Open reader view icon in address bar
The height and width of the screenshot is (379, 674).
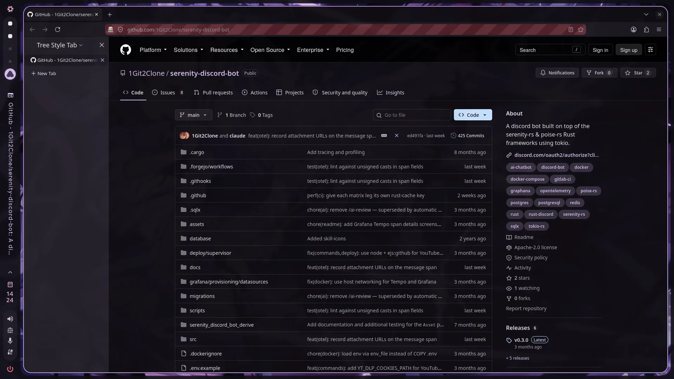pyautogui.click(x=571, y=29)
